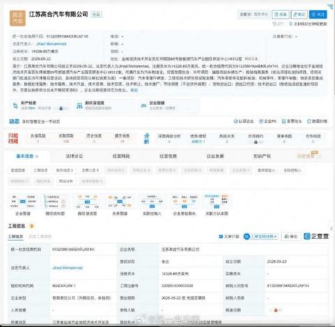335x327 pixels.
Task: Toggle the 文字介绍 checkbox
Action: coord(221,236)
